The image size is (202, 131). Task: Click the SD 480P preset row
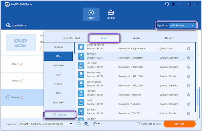(135, 119)
